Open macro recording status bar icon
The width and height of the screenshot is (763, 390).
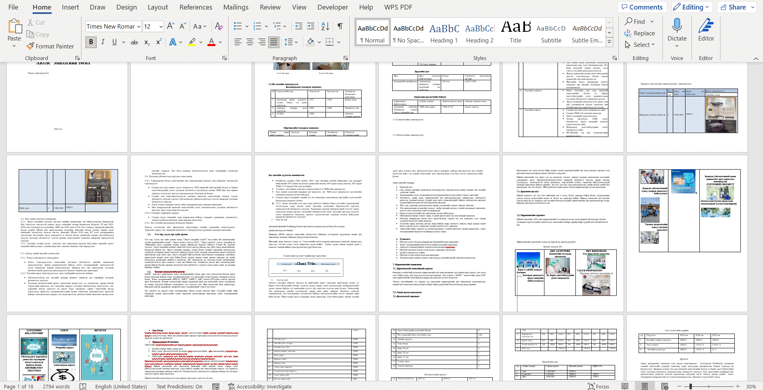(x=216, y=386)
